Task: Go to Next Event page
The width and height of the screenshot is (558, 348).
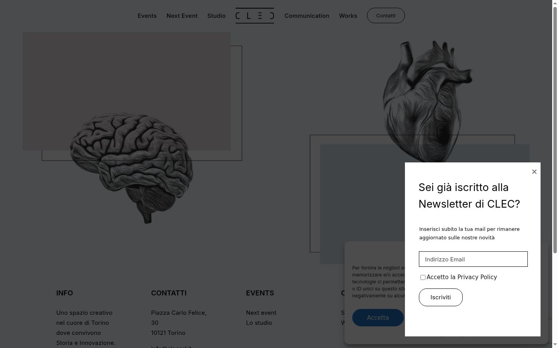Action: 182,16
